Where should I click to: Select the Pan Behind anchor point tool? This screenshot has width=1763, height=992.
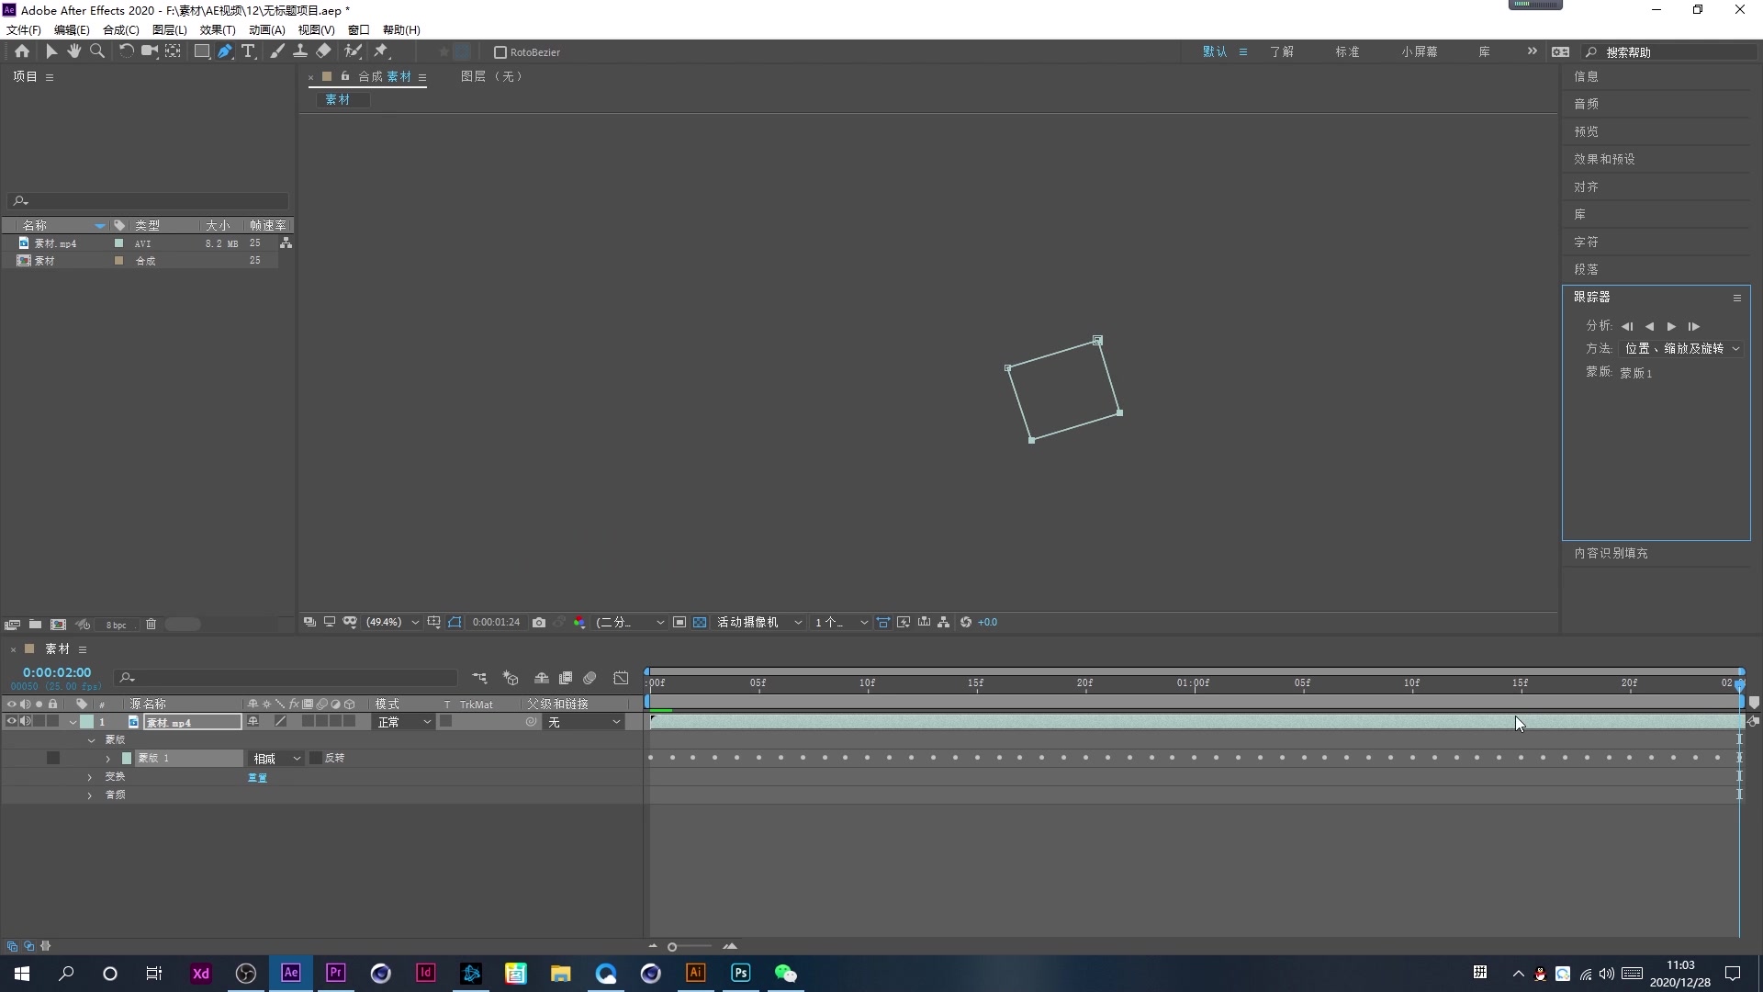coord(173,51)
